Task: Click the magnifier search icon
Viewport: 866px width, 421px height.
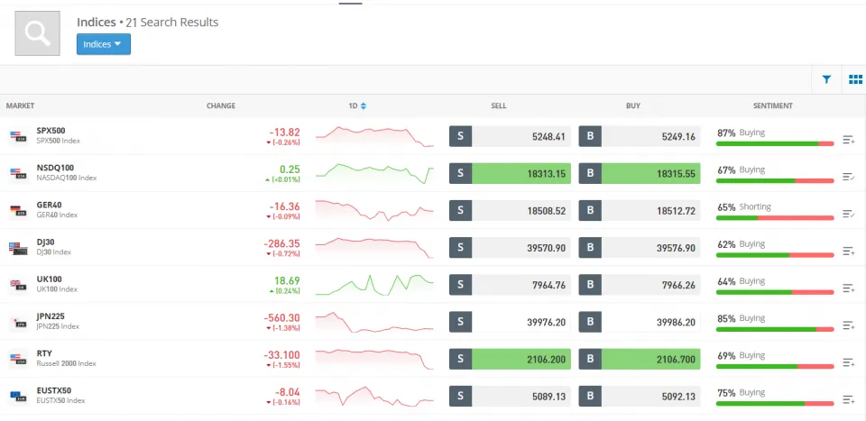Action: click(37, 33)
